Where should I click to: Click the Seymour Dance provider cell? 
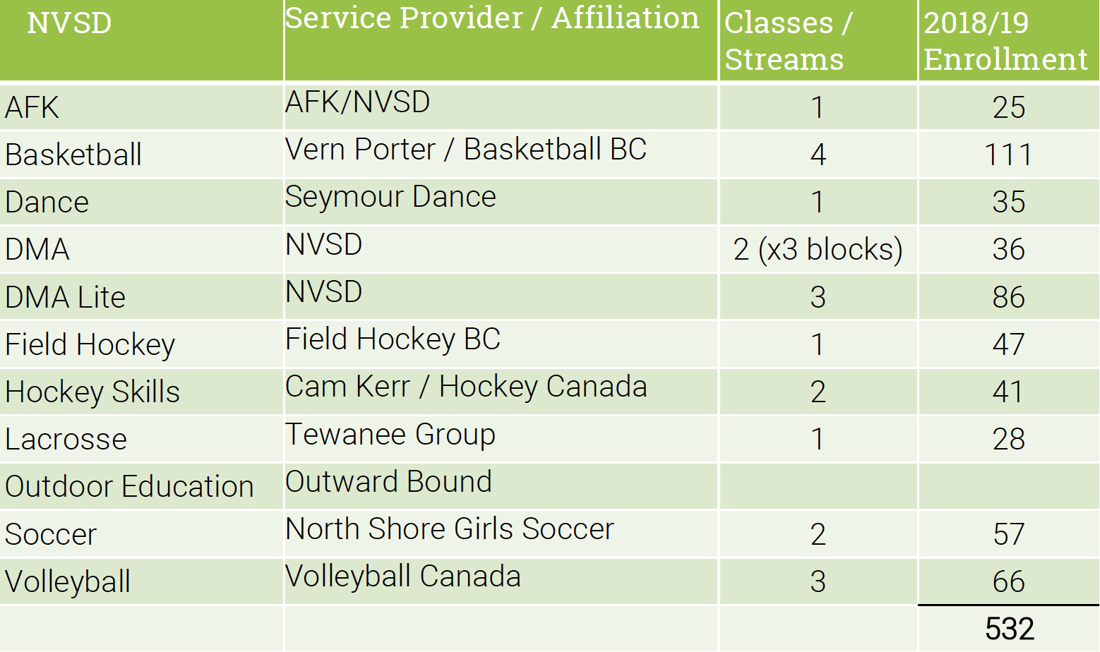(390, 198)
